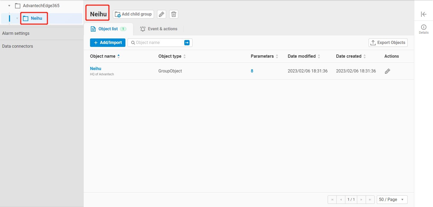Go to the first page
The image size is (433, 207).
click(332, 200)
